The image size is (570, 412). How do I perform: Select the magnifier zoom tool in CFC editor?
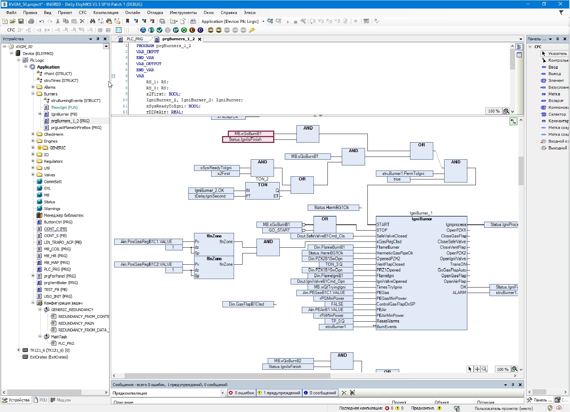pyautogui.click(x=484, y=369)
